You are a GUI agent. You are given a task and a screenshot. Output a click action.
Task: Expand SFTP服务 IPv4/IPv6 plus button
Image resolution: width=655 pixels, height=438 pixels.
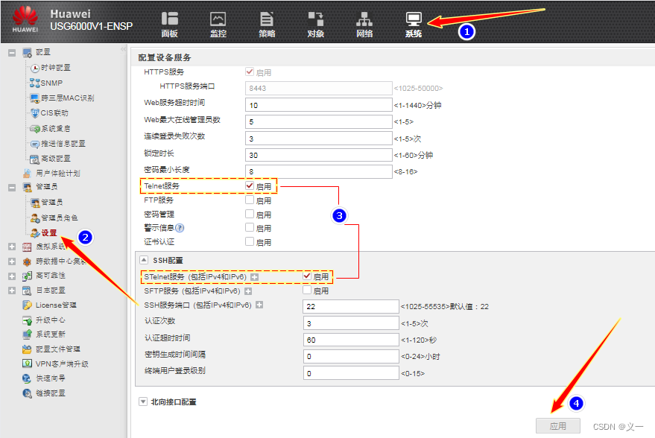248,291
